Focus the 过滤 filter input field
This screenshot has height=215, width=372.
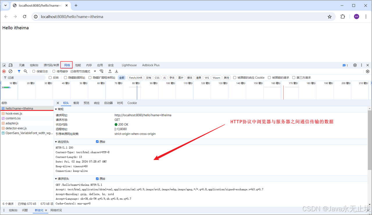[x=24, y=78]
